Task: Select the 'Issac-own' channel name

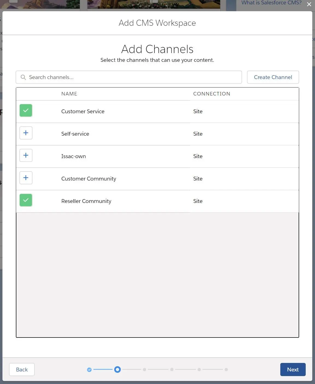Action: pyautogui.click(x=73, y=156)
